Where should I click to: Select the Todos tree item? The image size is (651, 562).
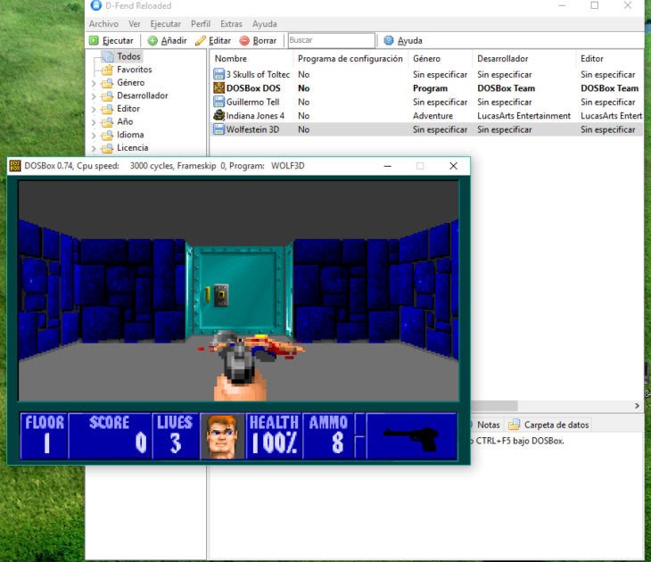click(128, 56)
